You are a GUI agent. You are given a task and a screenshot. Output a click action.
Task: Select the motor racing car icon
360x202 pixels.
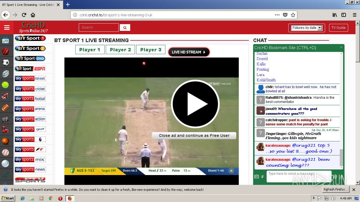[5, 96]
